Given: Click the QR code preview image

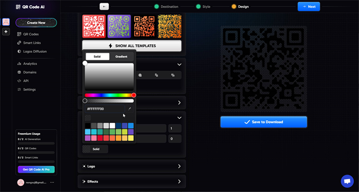Looking at the screenshot, I should (x=264, y=69).
